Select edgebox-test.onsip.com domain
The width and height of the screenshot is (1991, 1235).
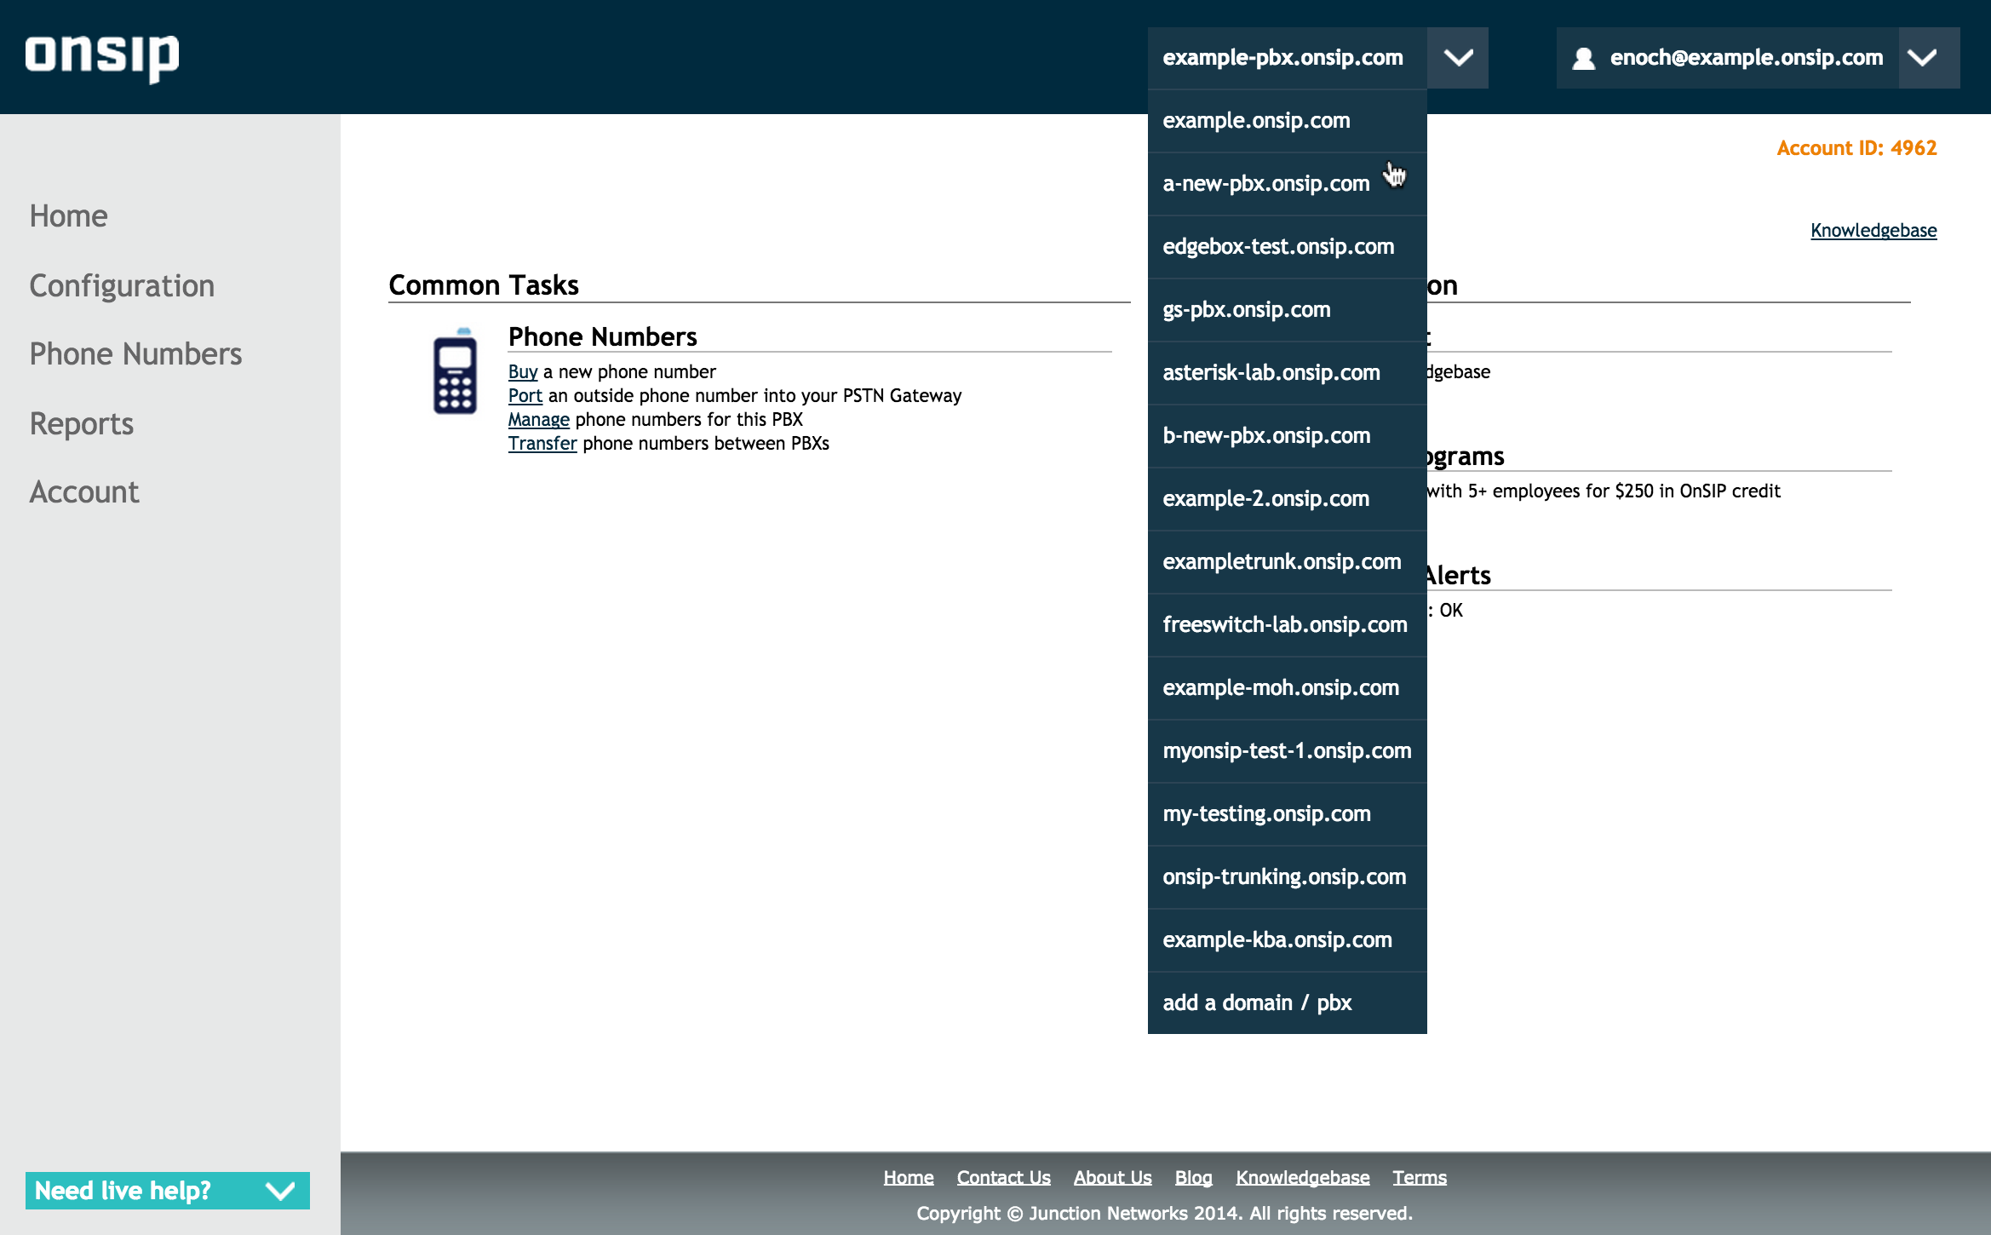tap(1278, 247)
